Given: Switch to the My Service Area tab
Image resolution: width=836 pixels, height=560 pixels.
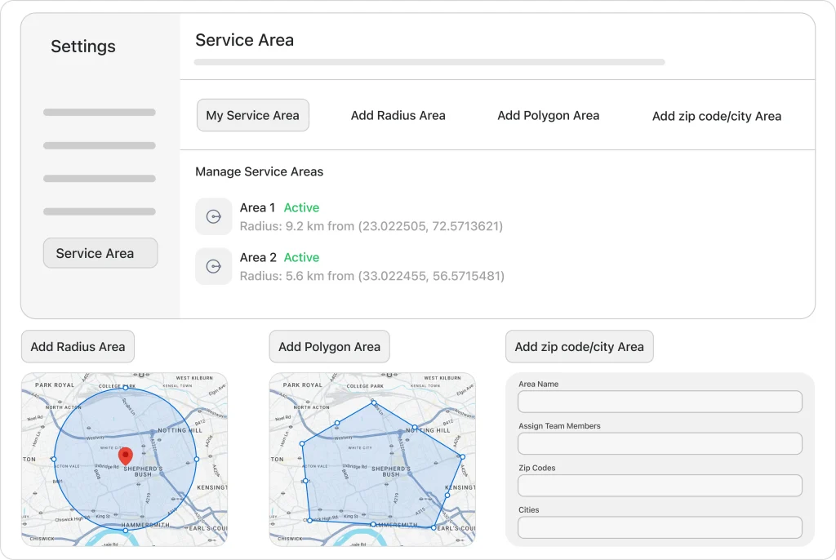Looking at the screenshot, I should [253, 115].
